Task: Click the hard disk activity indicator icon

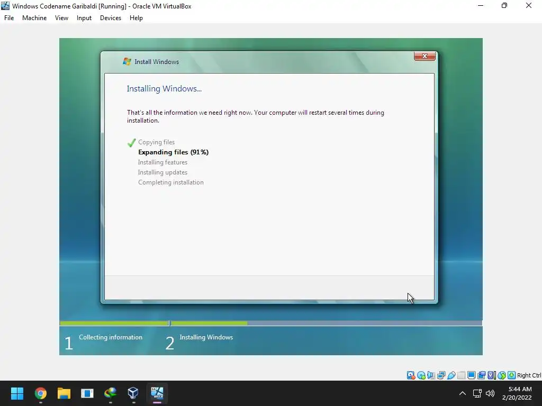Action: pos(411,375)
